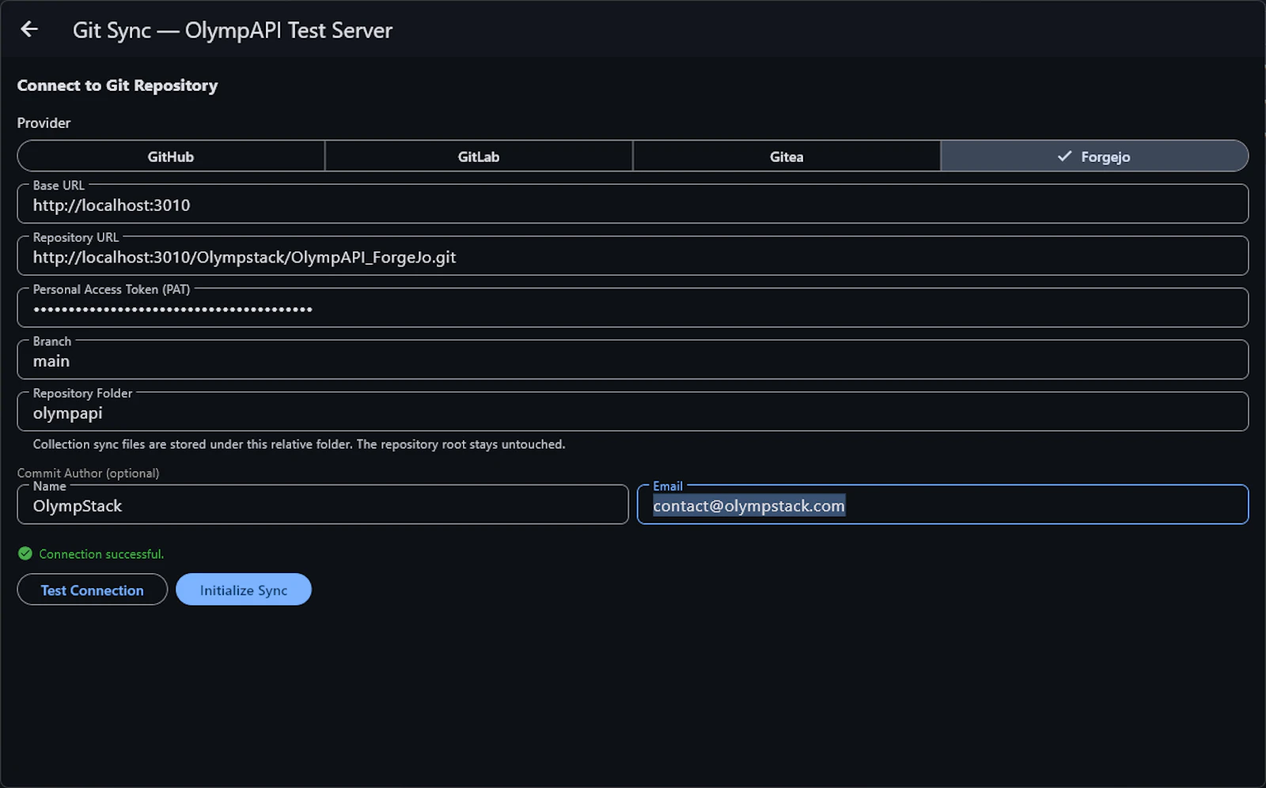1266x788 pixels.
Task: Click the 'Connection successful.' status text
Action: click(x=101, y=554)
